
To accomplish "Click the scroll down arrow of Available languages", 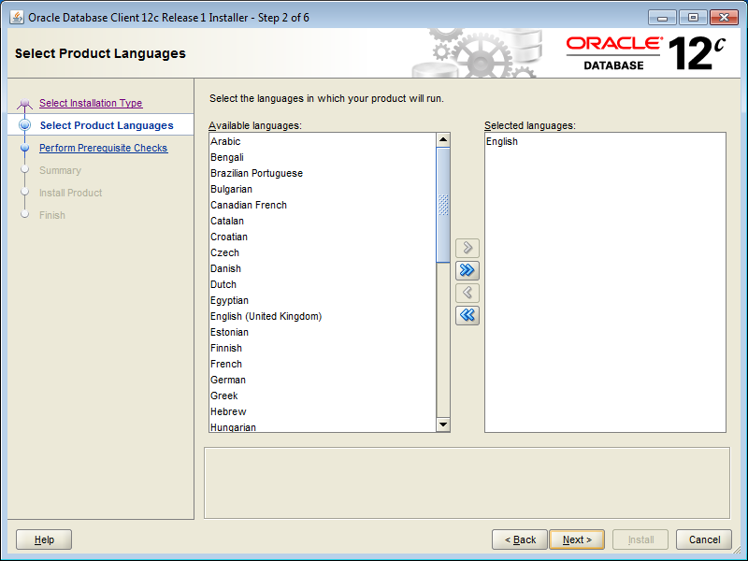I will pyautogui.click(x=443, y=424).
